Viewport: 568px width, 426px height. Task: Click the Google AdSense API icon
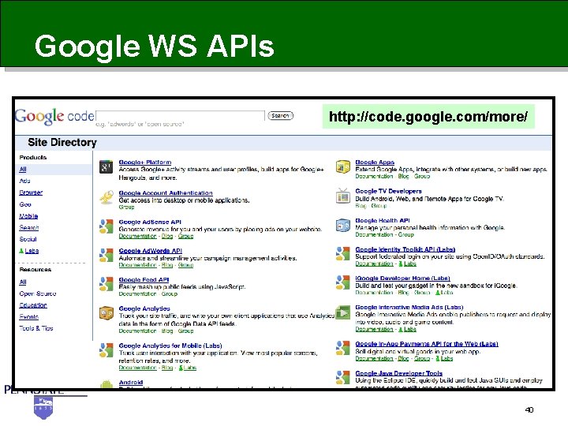pyautogui.click(x=106, y=226)
